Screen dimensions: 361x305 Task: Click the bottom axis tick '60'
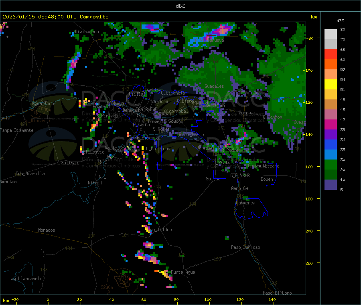coord(144,299)
